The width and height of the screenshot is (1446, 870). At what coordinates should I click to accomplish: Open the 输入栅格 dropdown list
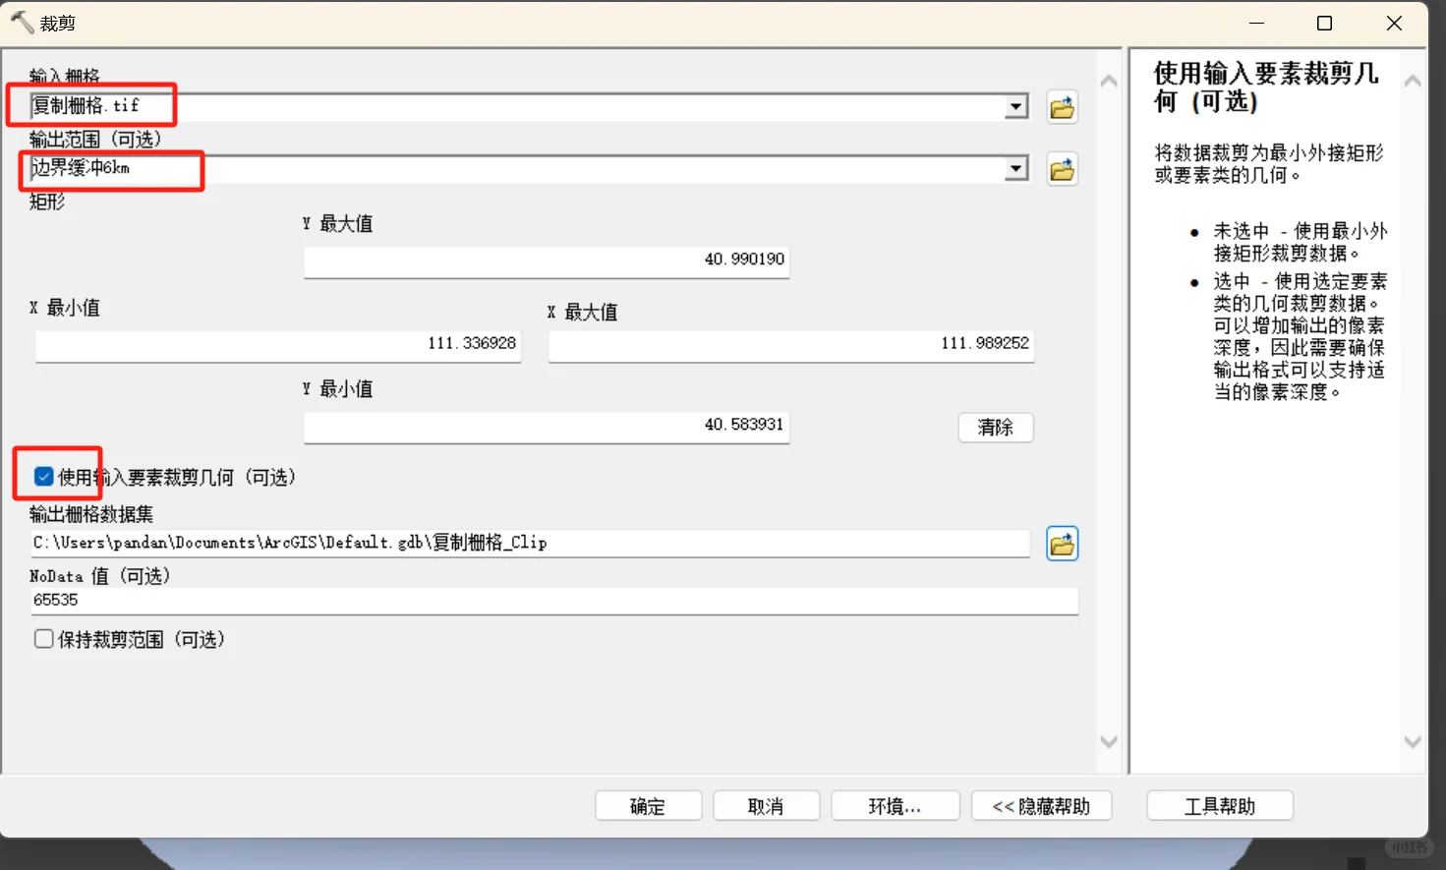point(1016,106)
